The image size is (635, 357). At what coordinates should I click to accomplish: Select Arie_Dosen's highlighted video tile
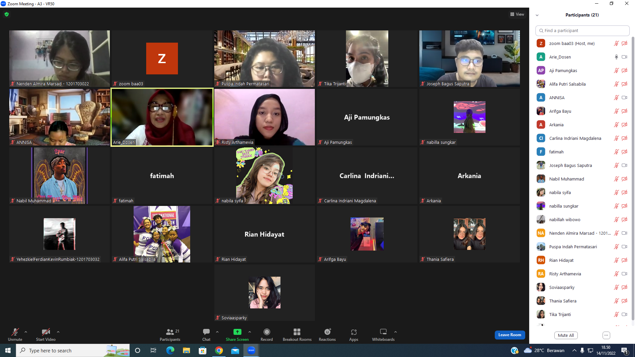click(x=162, y=117)
